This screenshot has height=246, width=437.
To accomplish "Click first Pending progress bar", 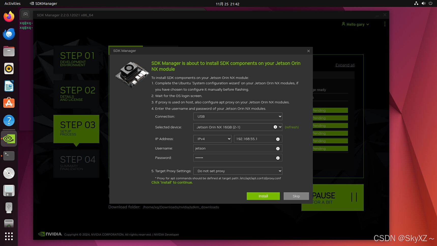I will (330, 110).
